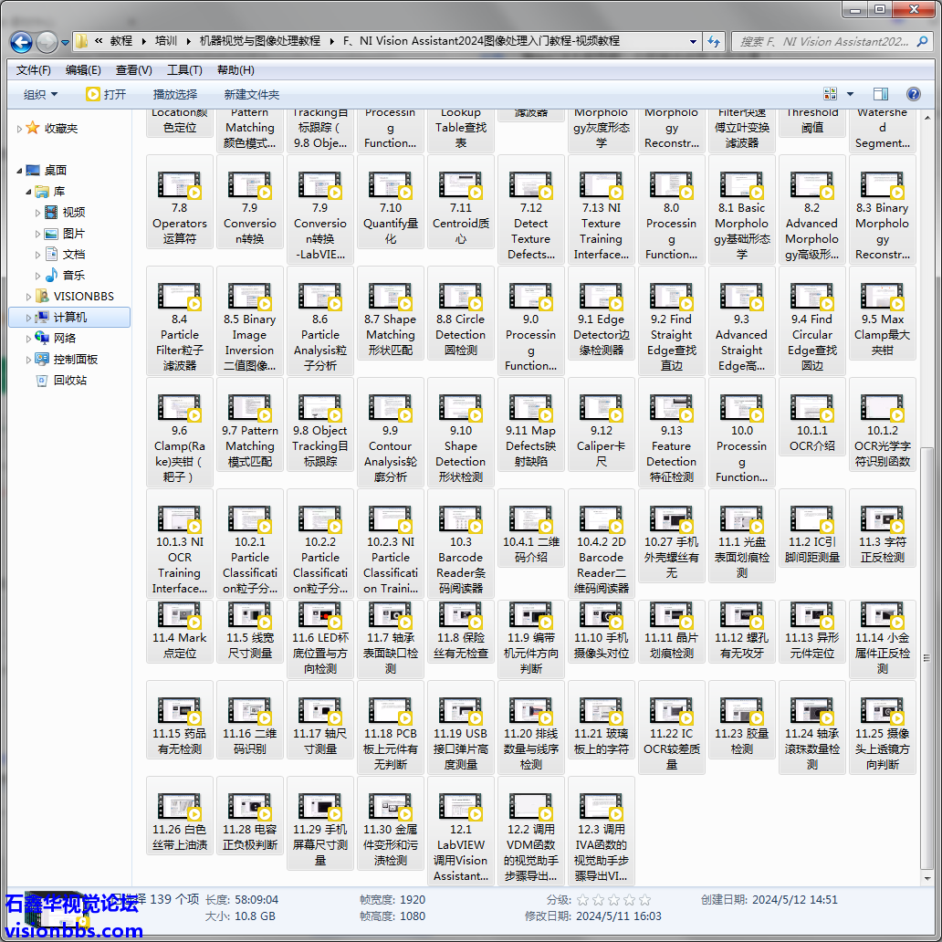The height and width of the screenshot is (942, 942).
Task: Select 控制面板 in the navigation tree
Action: click(x=75, y=360)
